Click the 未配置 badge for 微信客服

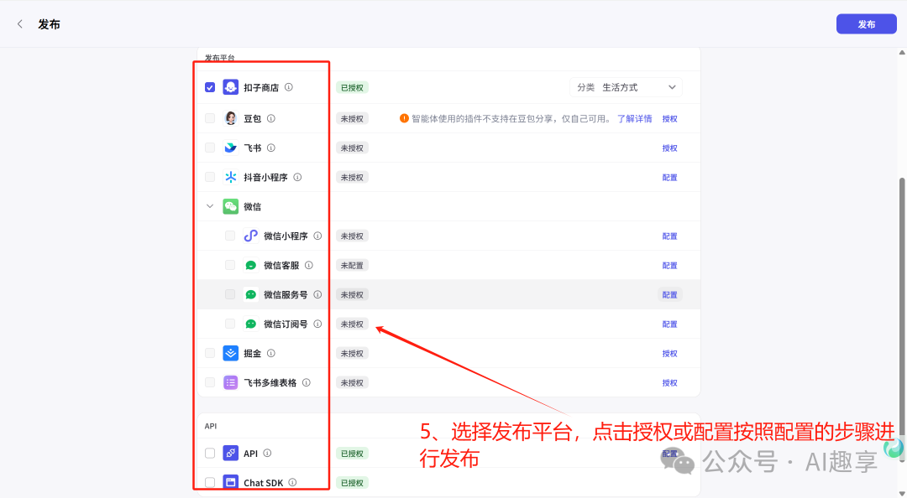pos(352,265)
